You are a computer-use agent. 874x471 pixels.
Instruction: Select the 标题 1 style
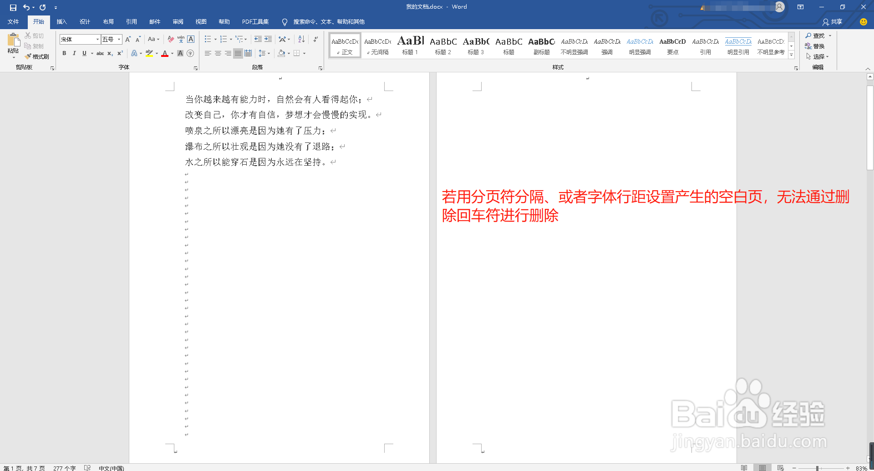410,46
